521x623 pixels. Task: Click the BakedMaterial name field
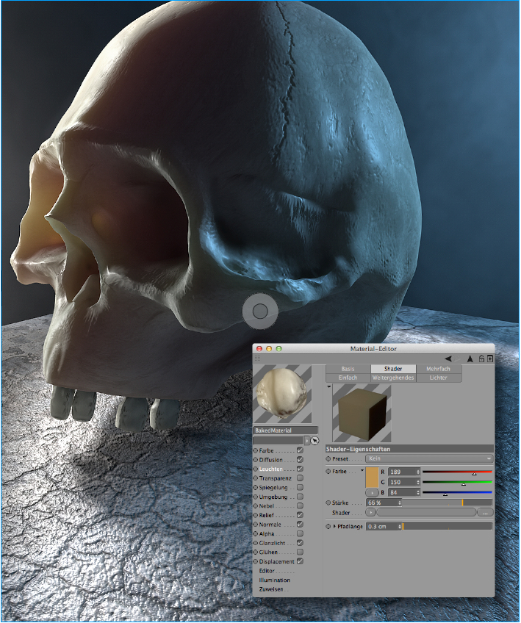click(x=285, y=431)
